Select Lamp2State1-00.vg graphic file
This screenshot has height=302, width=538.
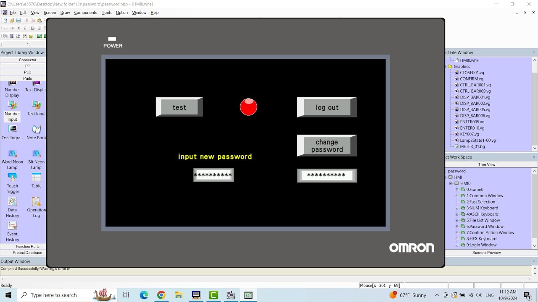tap(478, 140)
